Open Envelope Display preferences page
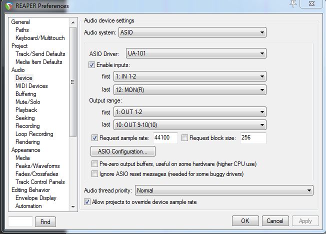Viewport: 326px width, 234px height. tap(36, 198)
